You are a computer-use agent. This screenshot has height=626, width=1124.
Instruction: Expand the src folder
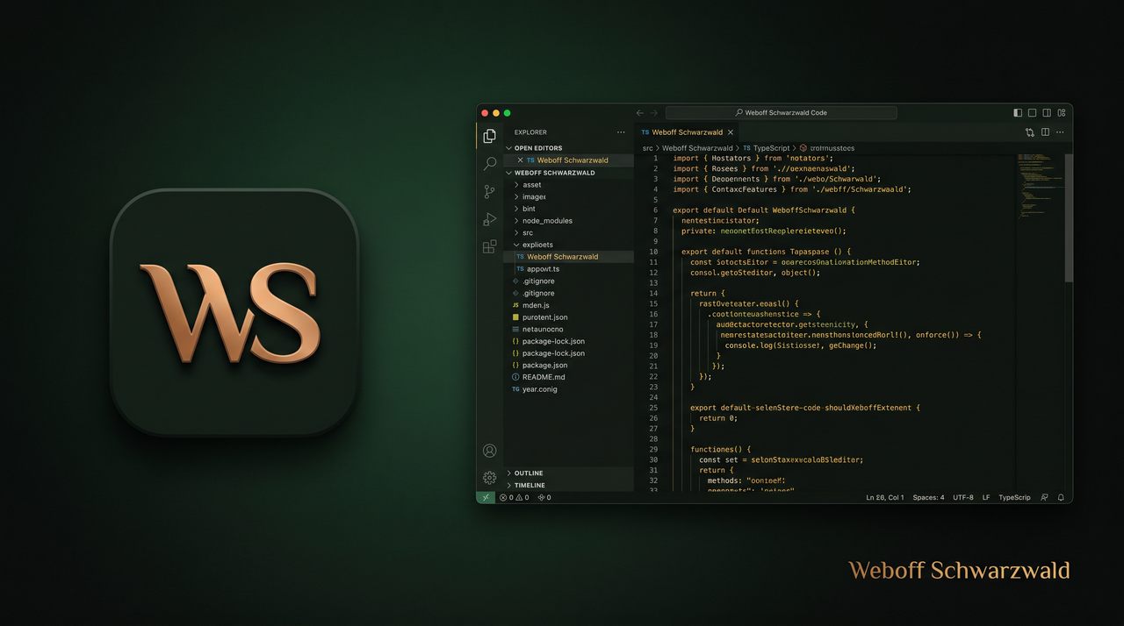click(x=516, y=233)
